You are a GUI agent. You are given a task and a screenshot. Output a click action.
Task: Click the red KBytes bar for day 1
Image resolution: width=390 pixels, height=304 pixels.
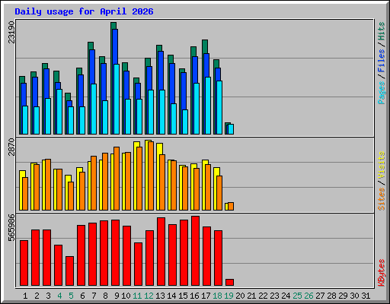pos(24,263)
